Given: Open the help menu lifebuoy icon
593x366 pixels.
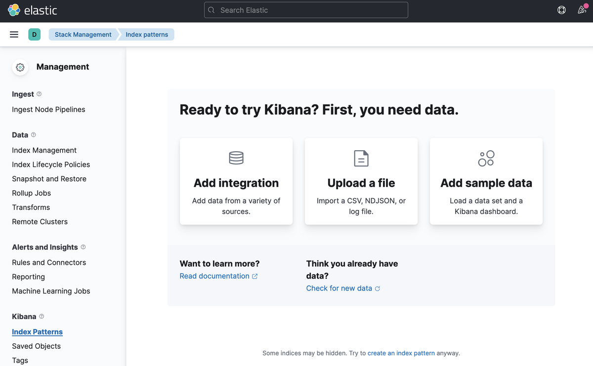Looking at the screenshot, I should [x=561, y=10].
